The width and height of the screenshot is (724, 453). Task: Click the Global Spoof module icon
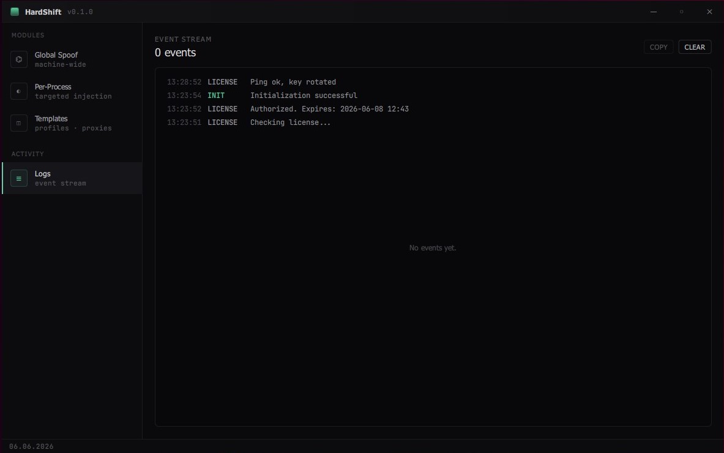tap(19, 59)
